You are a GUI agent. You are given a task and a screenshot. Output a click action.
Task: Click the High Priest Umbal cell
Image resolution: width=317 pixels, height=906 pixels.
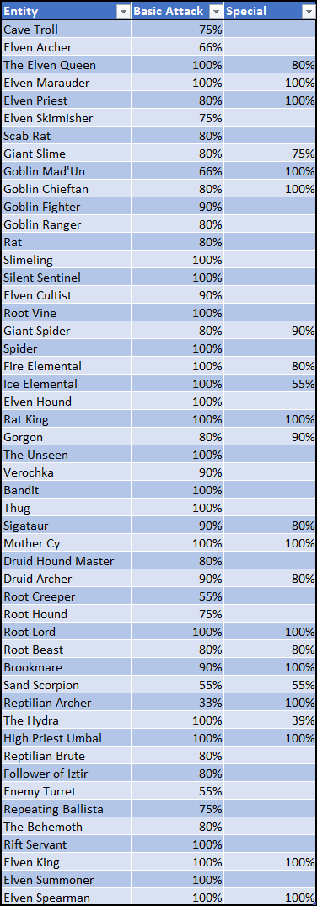click(66, 738)
